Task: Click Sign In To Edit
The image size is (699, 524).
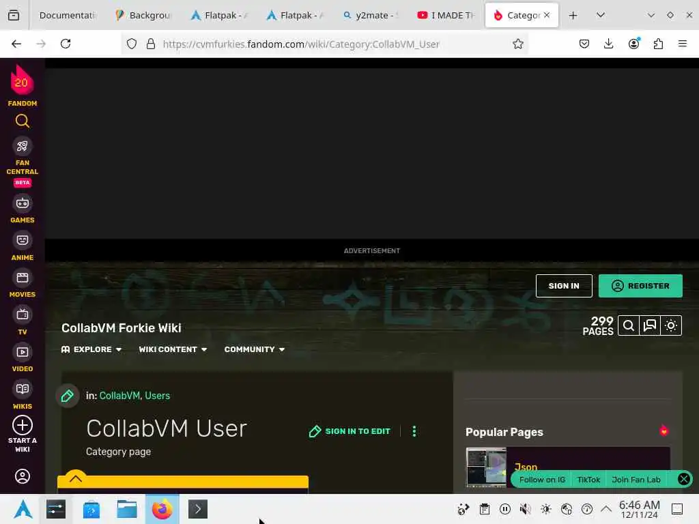Action: (x=350, y=431)
